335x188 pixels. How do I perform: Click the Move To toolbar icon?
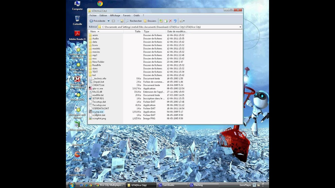(161, 21)
